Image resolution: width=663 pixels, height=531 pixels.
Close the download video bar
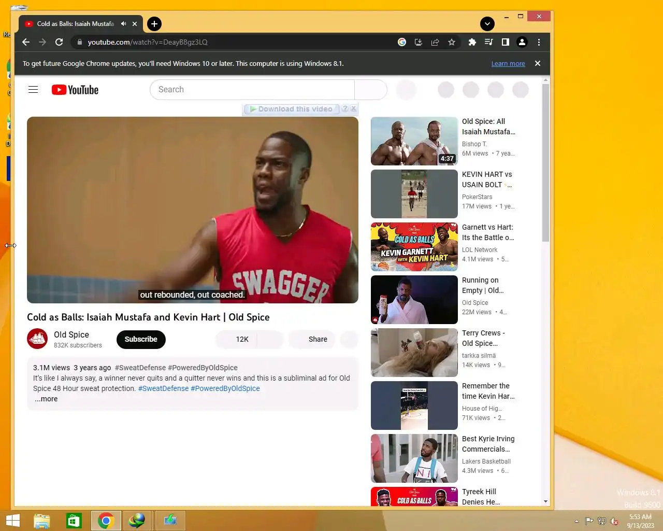(353, 109)
